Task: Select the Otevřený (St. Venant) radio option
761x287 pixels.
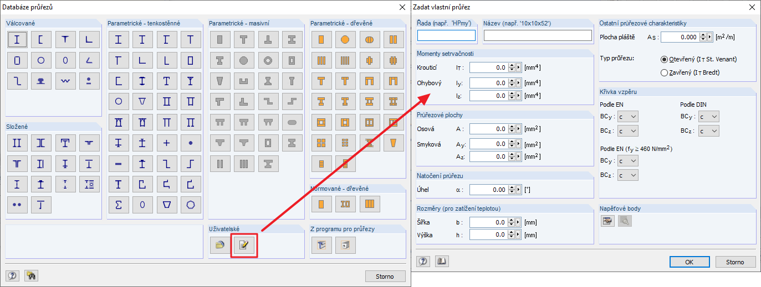Action: tap(665, 59)
